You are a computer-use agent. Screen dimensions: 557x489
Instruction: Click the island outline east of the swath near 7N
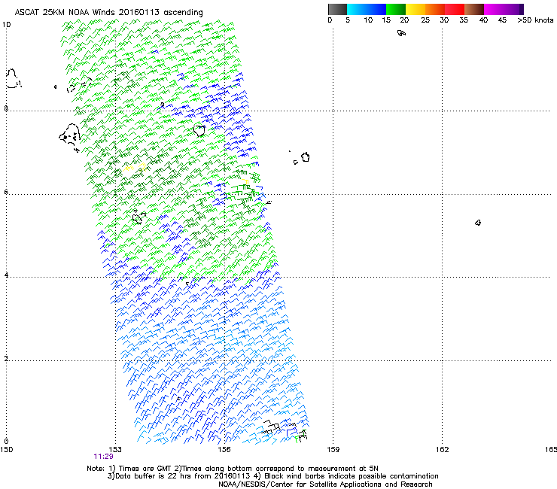(305, 157)
